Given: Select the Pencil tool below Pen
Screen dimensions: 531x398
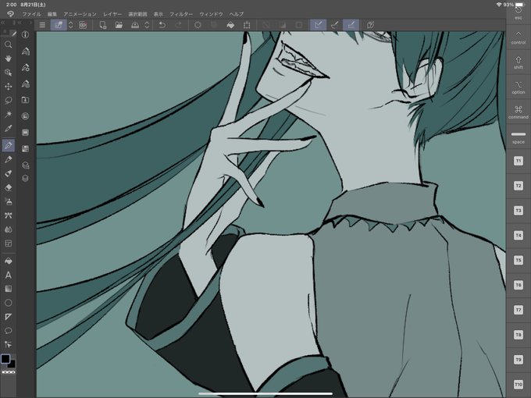Looking at the screenshot, I should coord(8,159).
